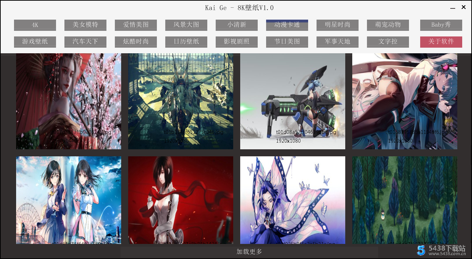This screenshot has width=472, height=259.
Task: Select the 动漫卡通 category tab
Action: point(287,25)
